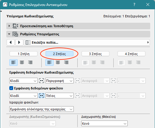155x128 pixels.
Task: Click the Archicad logo in title bar
Action: point(5,4)
